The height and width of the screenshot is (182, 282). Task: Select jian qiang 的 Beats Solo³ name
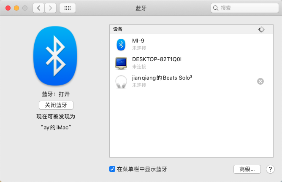coord(162,78)
